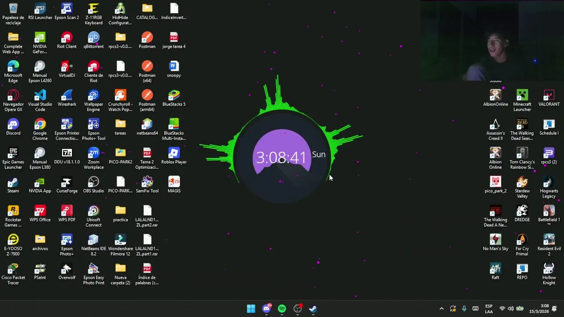Select the Roblox Player desktop icon
The width and height of the screenshot is (564, 317).
pos(174,156)
